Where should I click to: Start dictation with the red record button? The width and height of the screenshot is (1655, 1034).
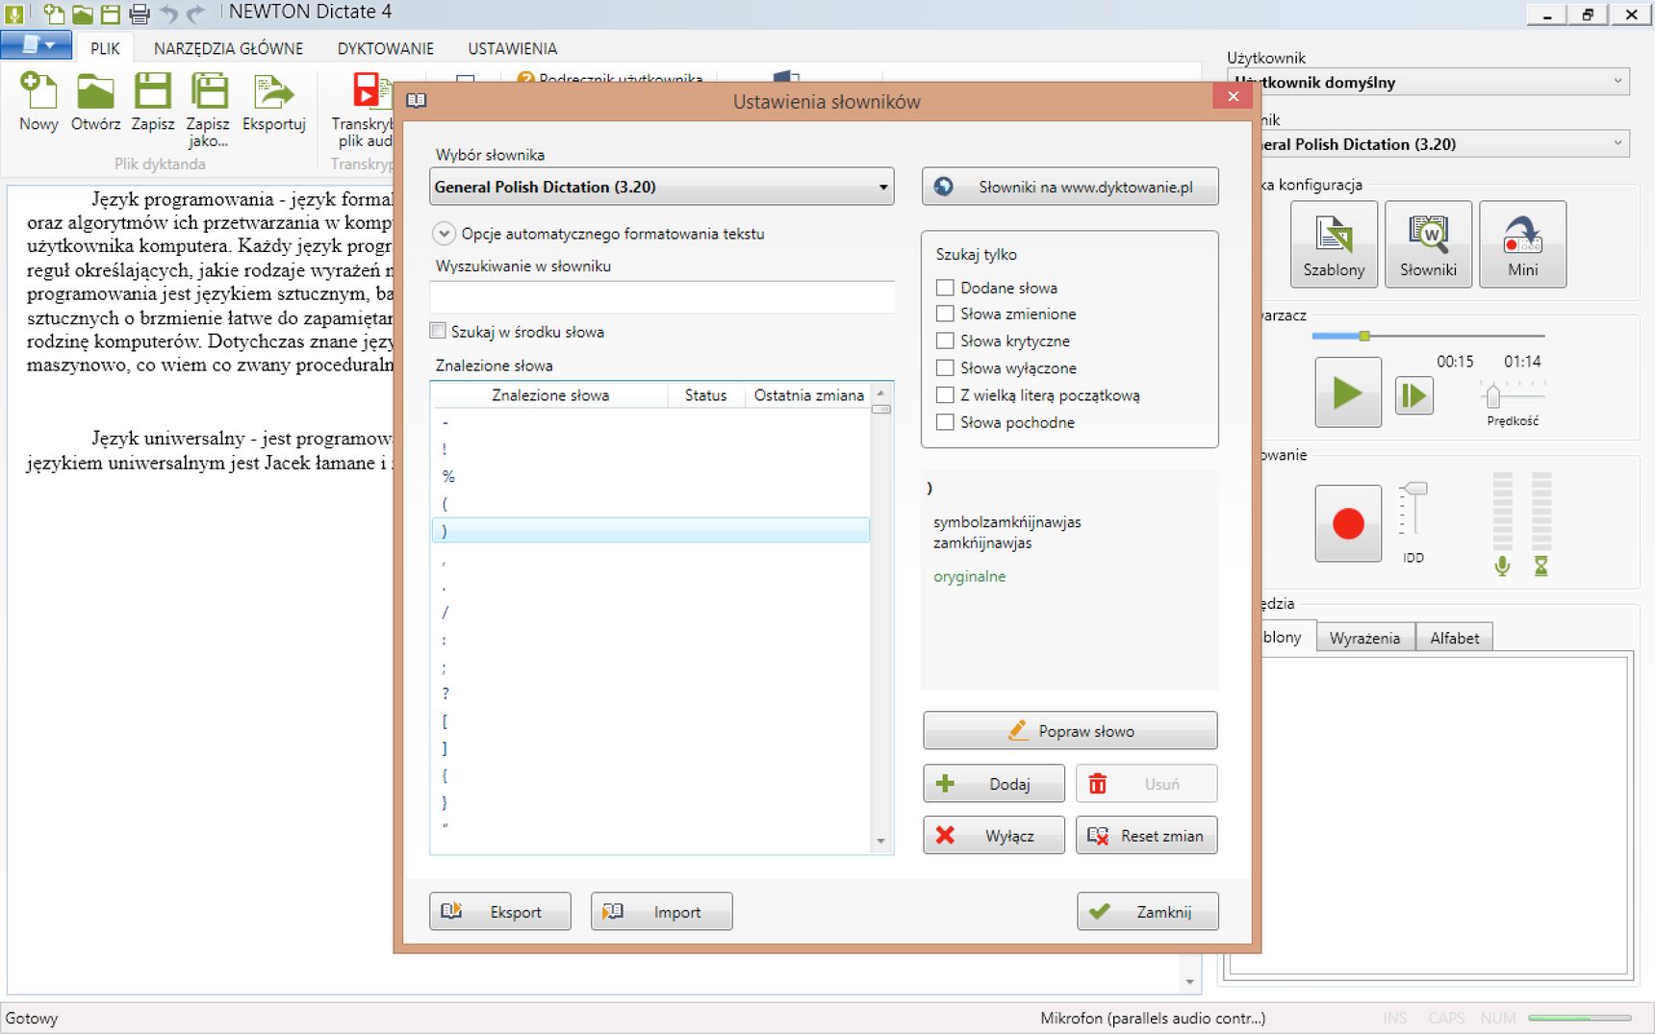[1348, 523]
